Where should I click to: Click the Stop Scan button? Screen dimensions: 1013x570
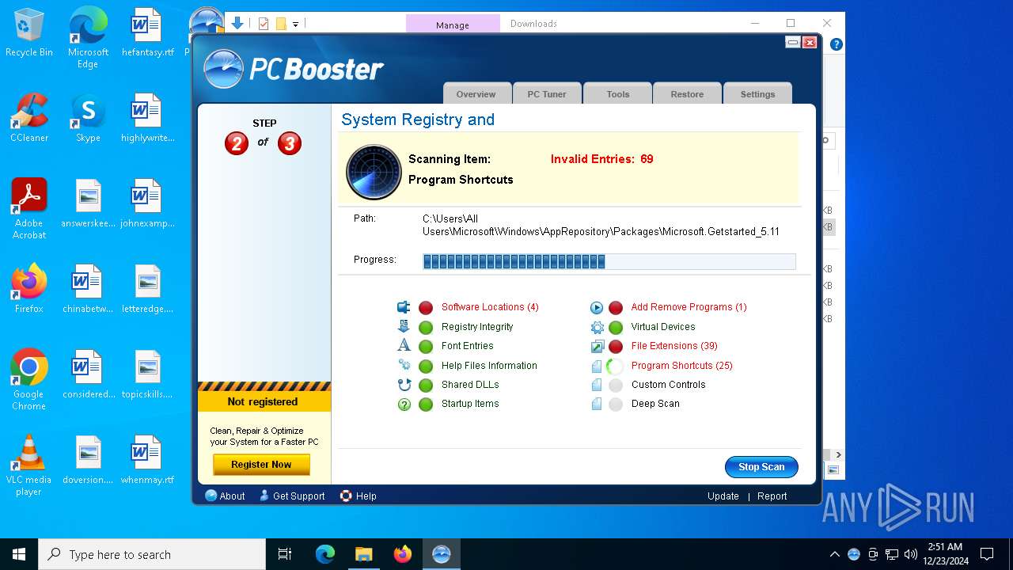761,467
